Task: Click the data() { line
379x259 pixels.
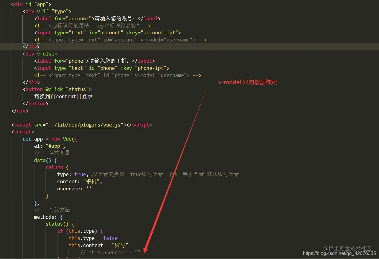Action: click(x=45, y=160)
